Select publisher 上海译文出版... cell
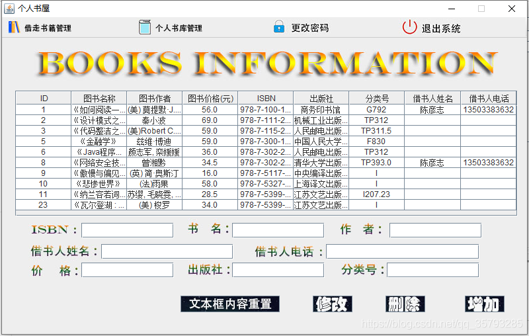 321,183
